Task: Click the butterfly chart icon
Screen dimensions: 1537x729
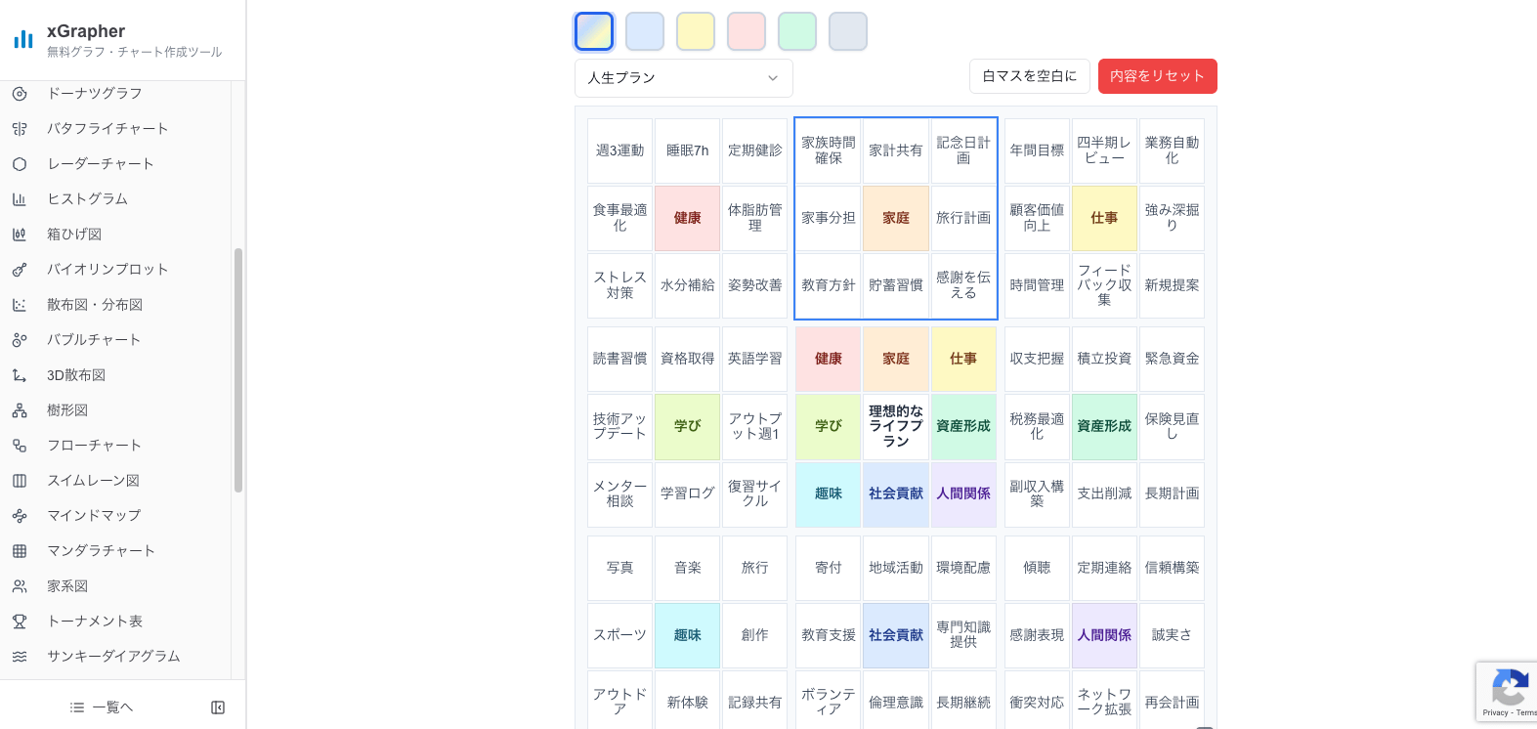Action: tap(20, 129)
